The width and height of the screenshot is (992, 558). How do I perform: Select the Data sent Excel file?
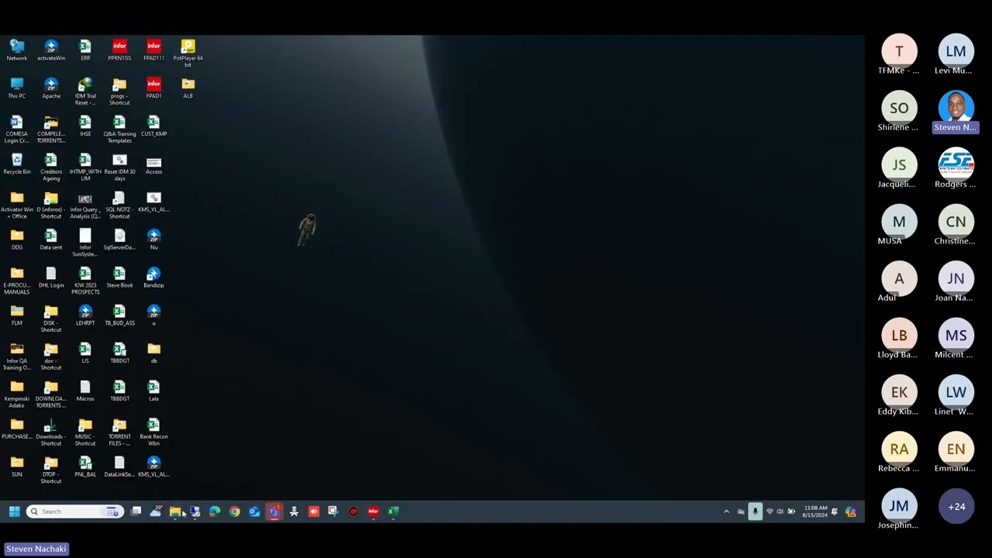pyautogui.click(x=51, y=240)
